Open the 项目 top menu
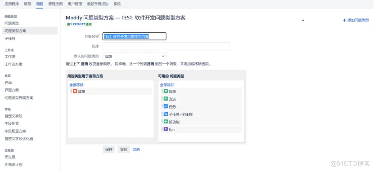 pos(27,4)
